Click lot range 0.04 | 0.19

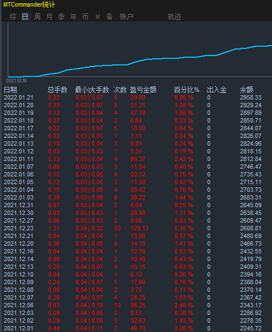click(89, 305)
